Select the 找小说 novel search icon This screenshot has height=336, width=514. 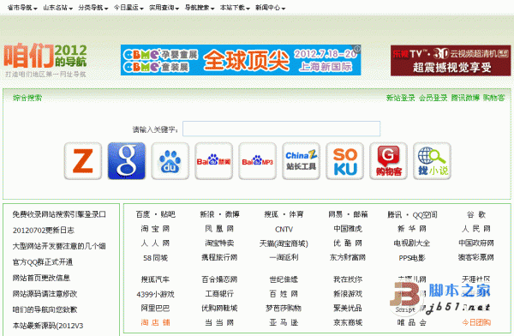coord(432,161)
